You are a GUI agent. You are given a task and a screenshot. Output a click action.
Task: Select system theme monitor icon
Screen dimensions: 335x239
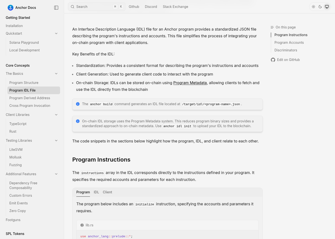(327, 7)
